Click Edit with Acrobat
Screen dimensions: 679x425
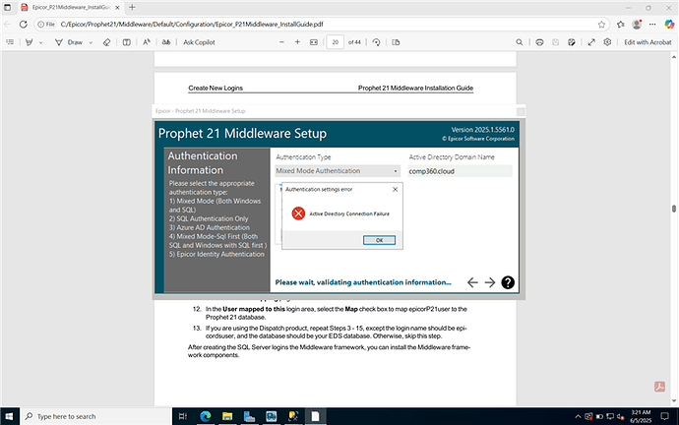click(x=648, y=42)
